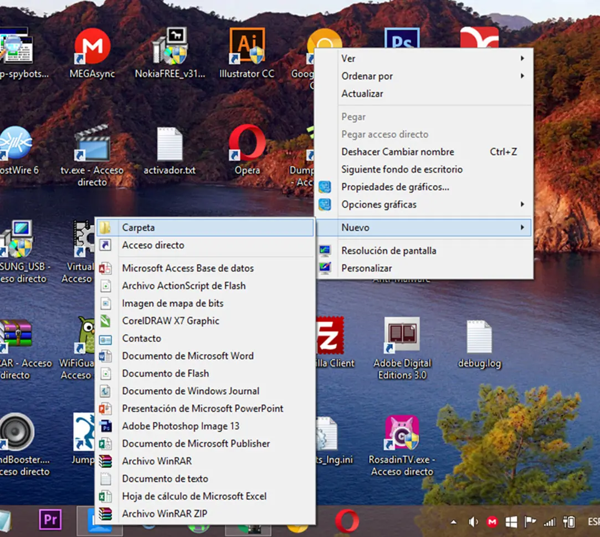Create Microsoft Access Base de datos
The height and width of the screenshot is (537, 600).
[x=205, y=268]
